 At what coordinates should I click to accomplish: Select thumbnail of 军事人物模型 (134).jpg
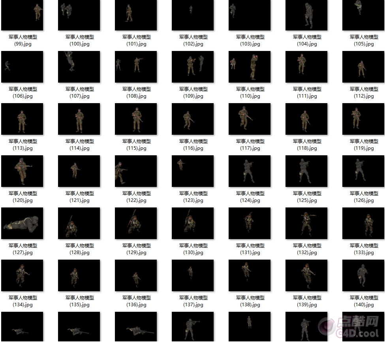pos(22,275)
